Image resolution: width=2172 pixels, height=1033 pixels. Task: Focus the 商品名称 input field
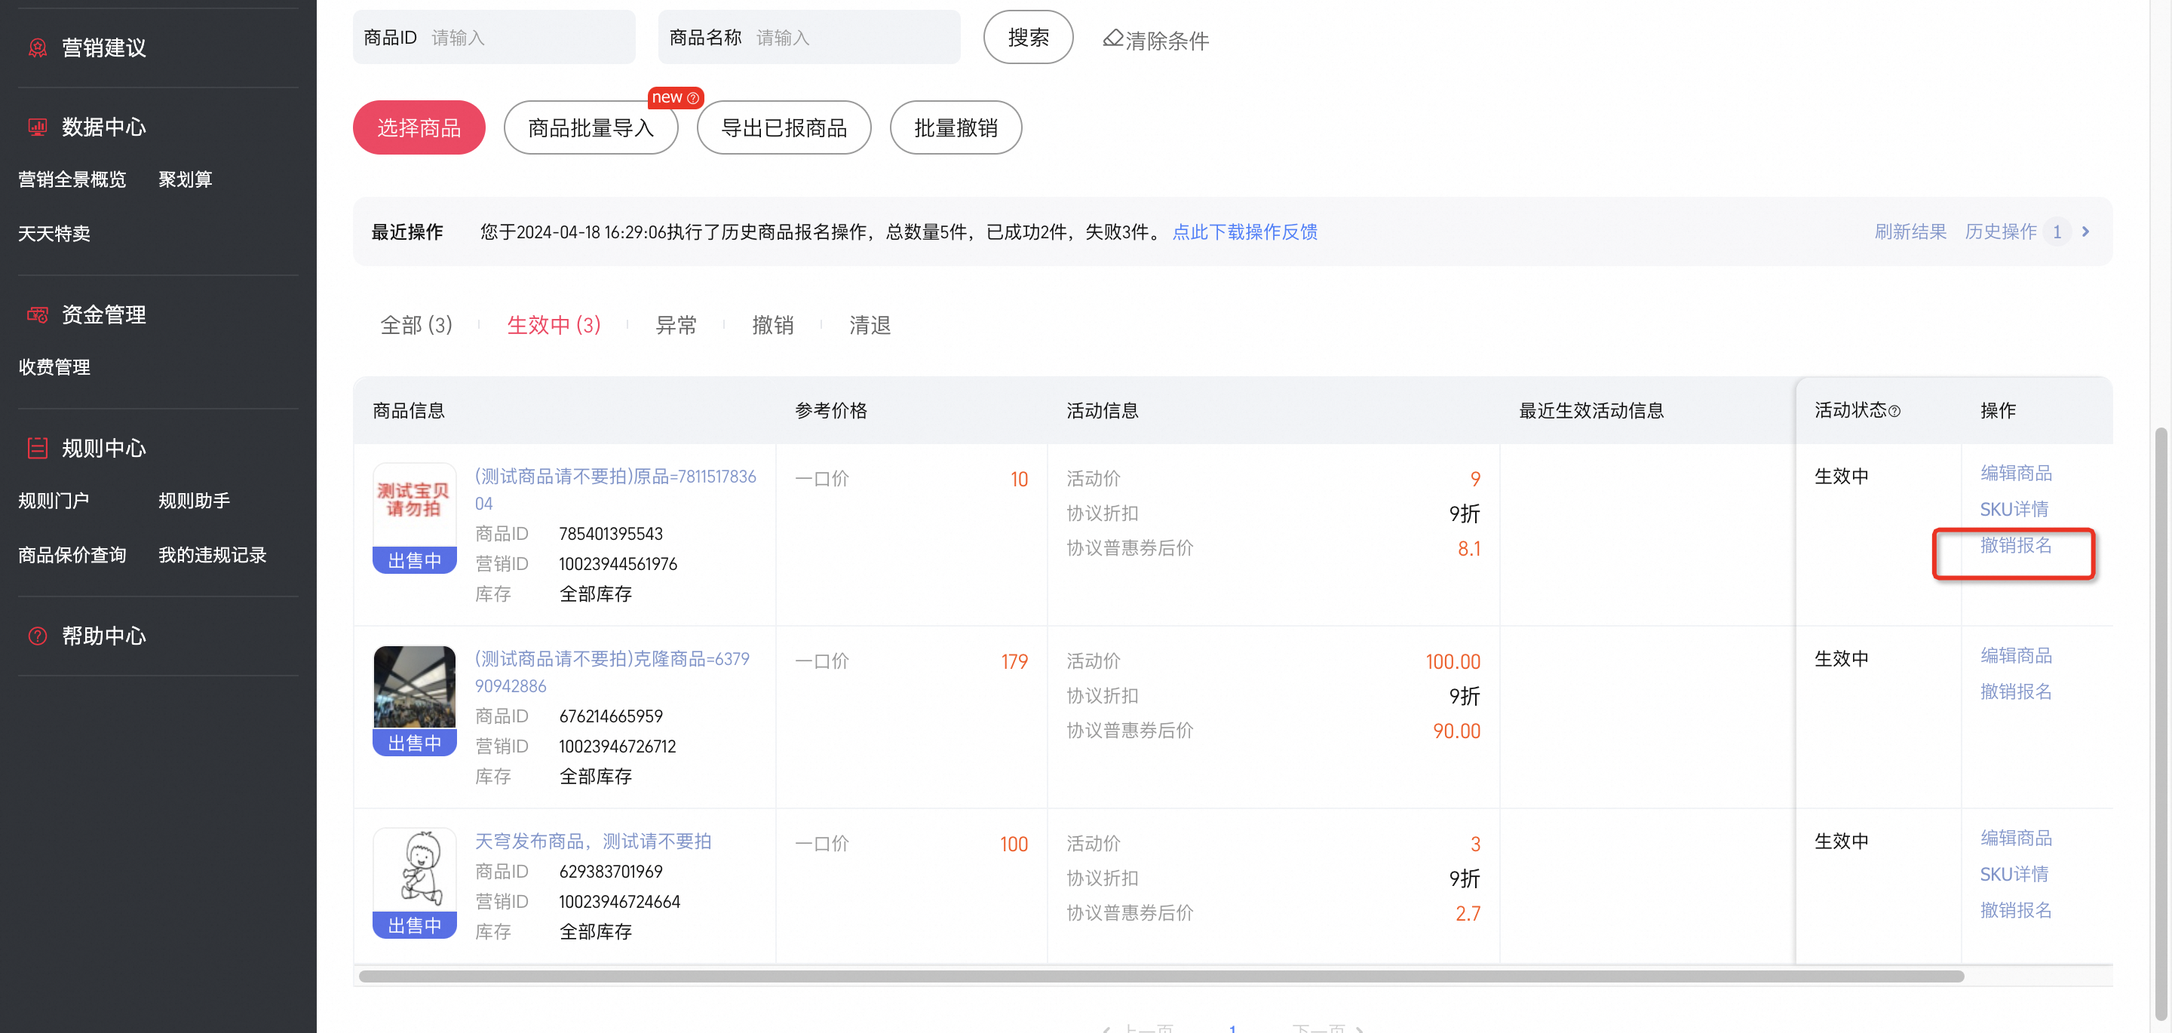coord(809,38)
